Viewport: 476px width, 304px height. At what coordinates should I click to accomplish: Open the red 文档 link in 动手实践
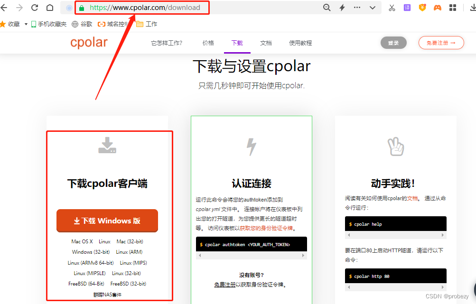click(412, 198)
